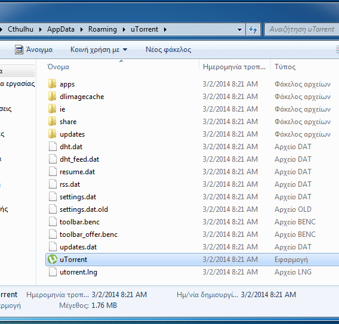The width and height of the screenshot is (339, 324).
Task: Select the settings.dat file name
Action: tap(78, 197)
